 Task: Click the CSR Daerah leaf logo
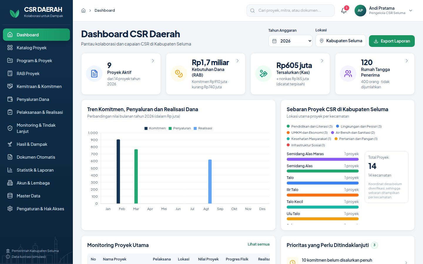14,13
